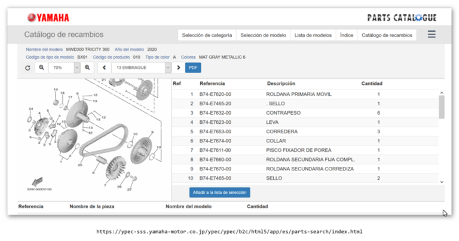Select the Lista de modelos tab
Viewport: 459px width, 241px height.
pos(313,35)
